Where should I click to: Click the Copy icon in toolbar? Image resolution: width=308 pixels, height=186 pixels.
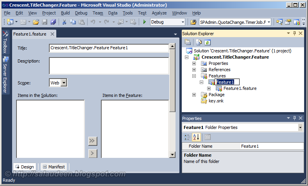73,22
